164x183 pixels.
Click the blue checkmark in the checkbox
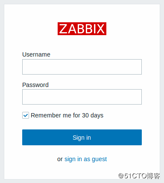tap(26, 115)
